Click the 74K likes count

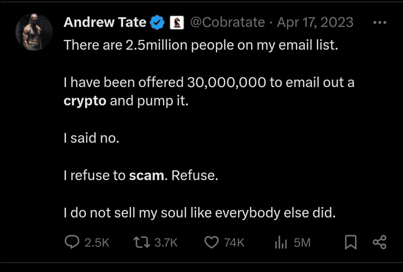click(234, 242)
